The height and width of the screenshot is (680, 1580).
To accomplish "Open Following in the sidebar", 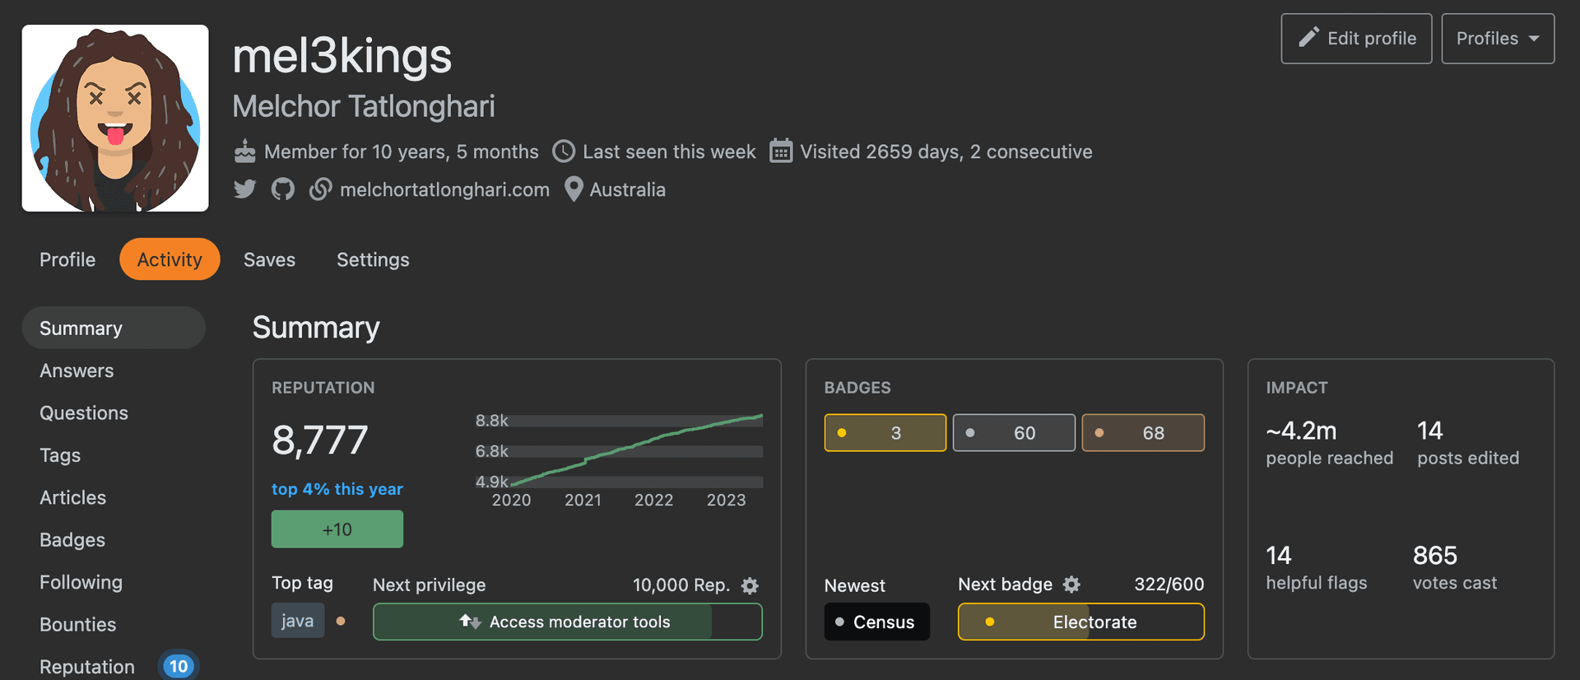I will pos(81,582).
